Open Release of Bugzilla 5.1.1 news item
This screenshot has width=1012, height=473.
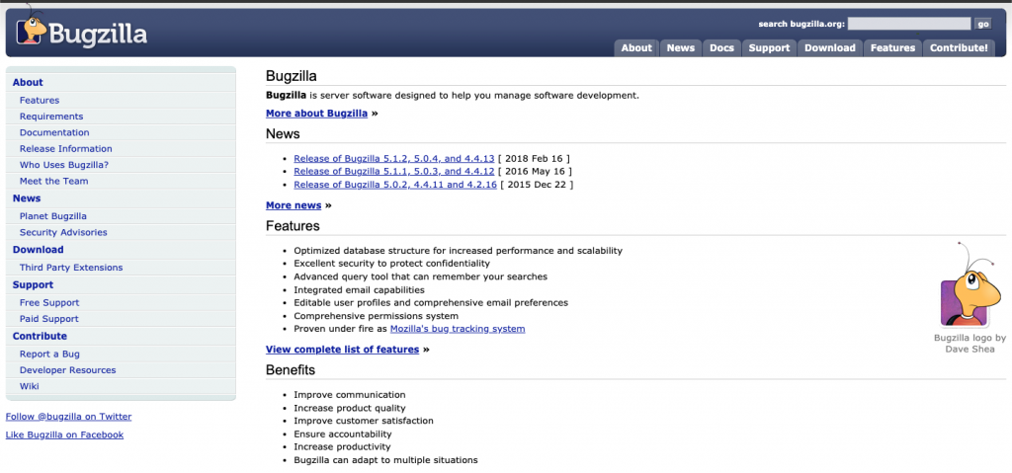(x=393, y=172)
